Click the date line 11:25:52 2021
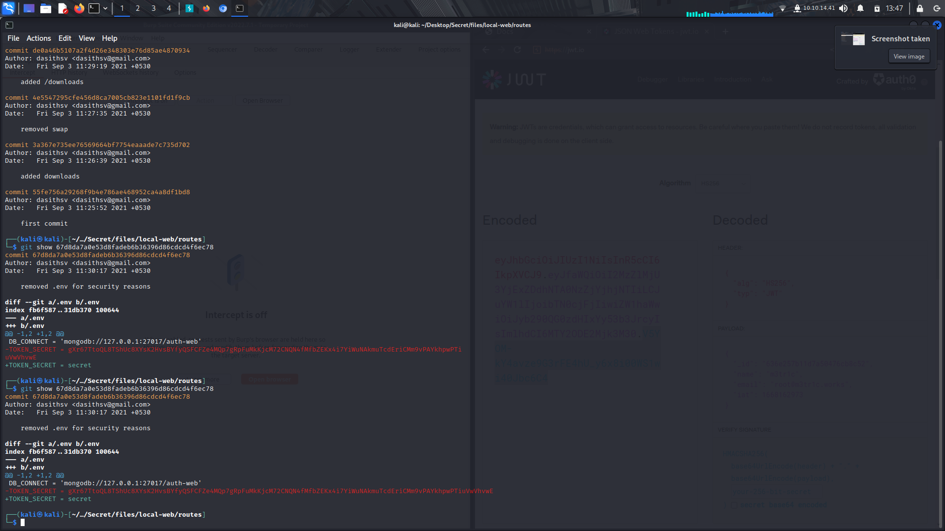945x531 pixels. [78, 208]
